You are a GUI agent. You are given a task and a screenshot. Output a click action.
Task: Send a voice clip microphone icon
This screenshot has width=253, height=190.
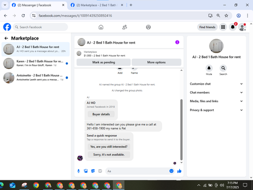point(78,171)
